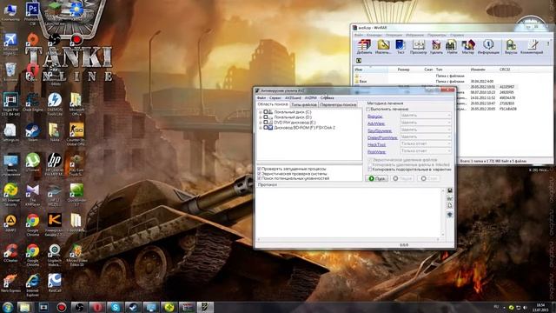Click the Add (Добавить) icon in WinRAR
Screen dimensions: 556x313
(x=364, y=46)
